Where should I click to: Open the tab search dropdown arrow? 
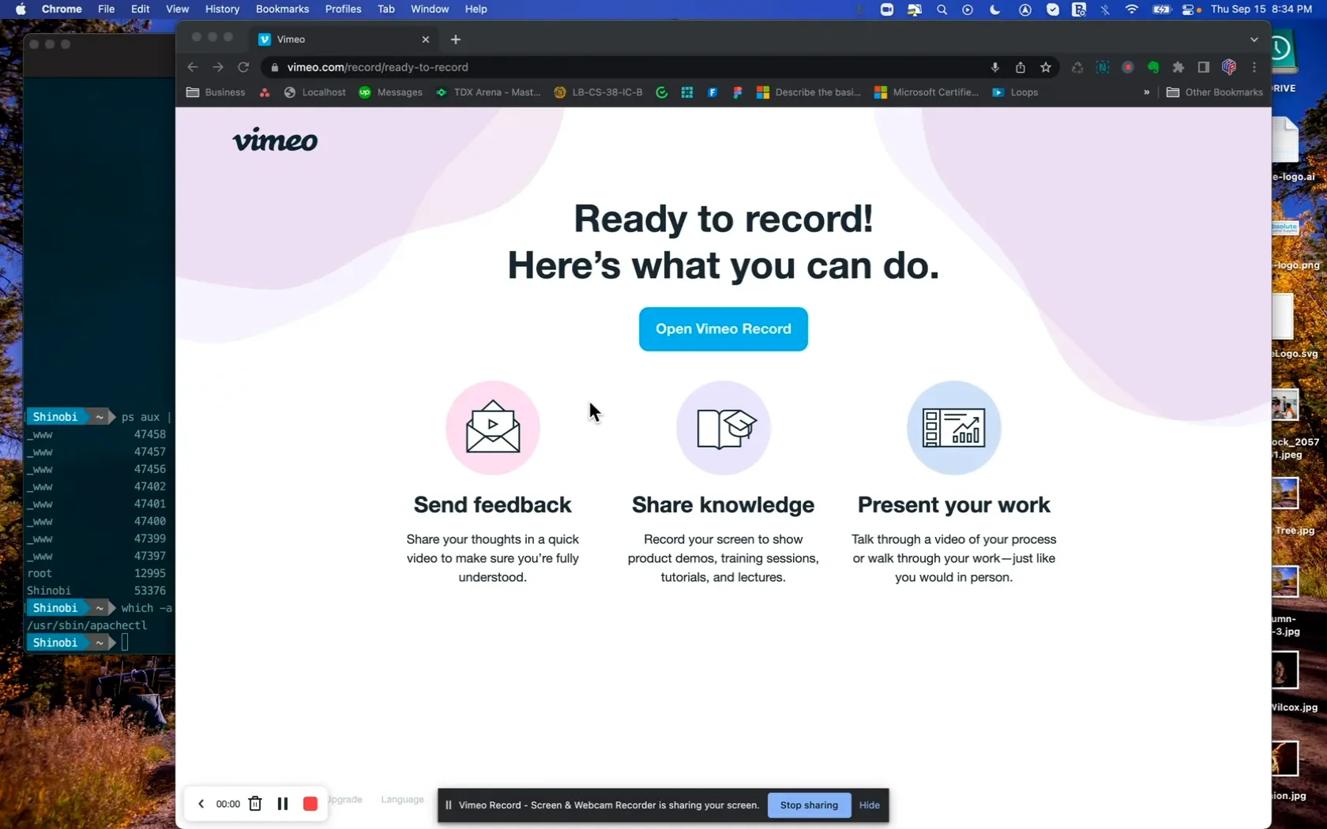pyautogui.click(x=1254, y=39)
